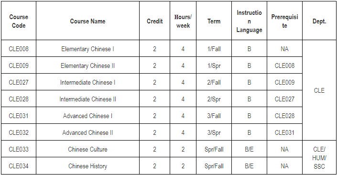Select the 1/Fall term cell

[214, 49]
